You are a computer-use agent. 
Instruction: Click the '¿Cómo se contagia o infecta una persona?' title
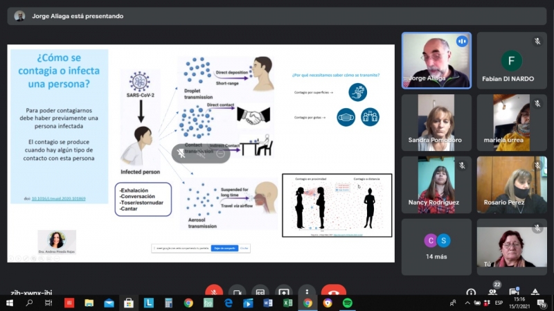pyautogui.click(x=59, y=71)
